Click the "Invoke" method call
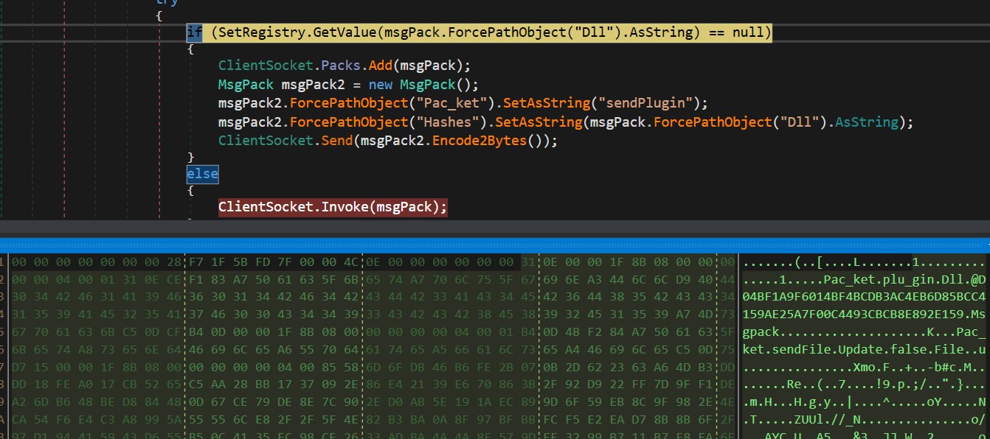990x439 pixels. point(343,207)
